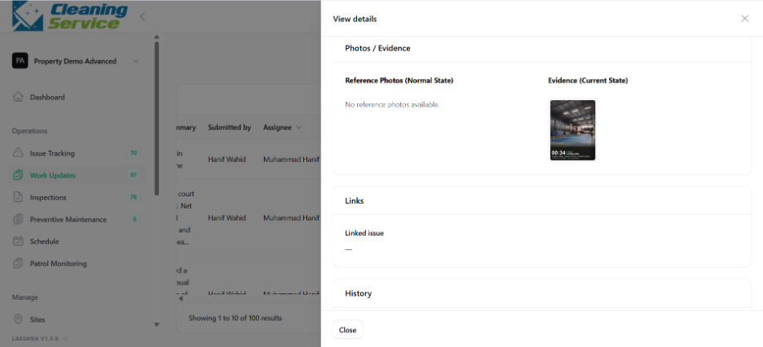Click the sidebar vertical scrollbar

pos(157,118)
